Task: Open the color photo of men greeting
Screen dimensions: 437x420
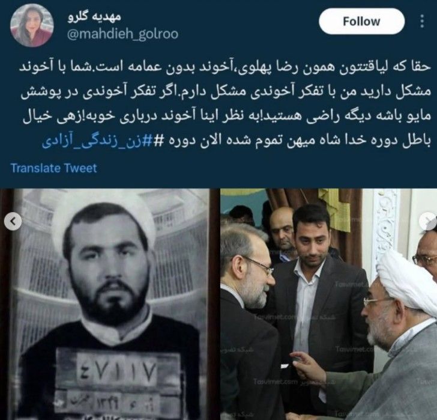Action: point(328,304)
